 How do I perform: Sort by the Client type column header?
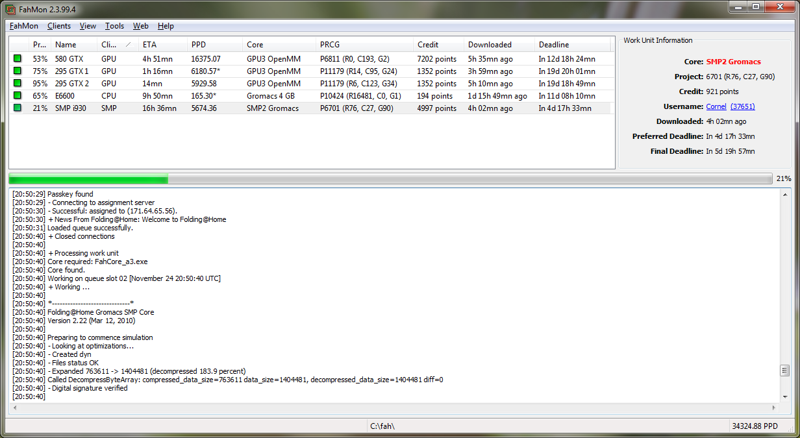118,45
